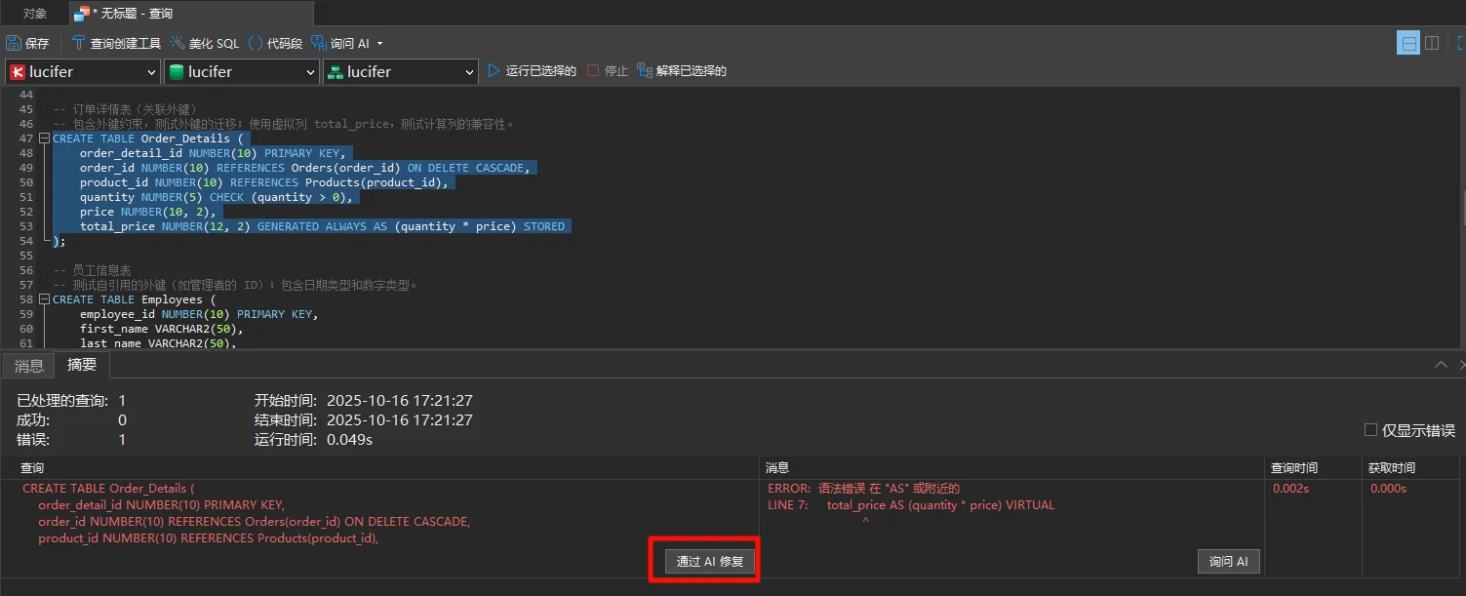Screen dimensions: 1466x596
Task: Open the query builder tool (查询创建工具)
Action: [x=116, y=43]
